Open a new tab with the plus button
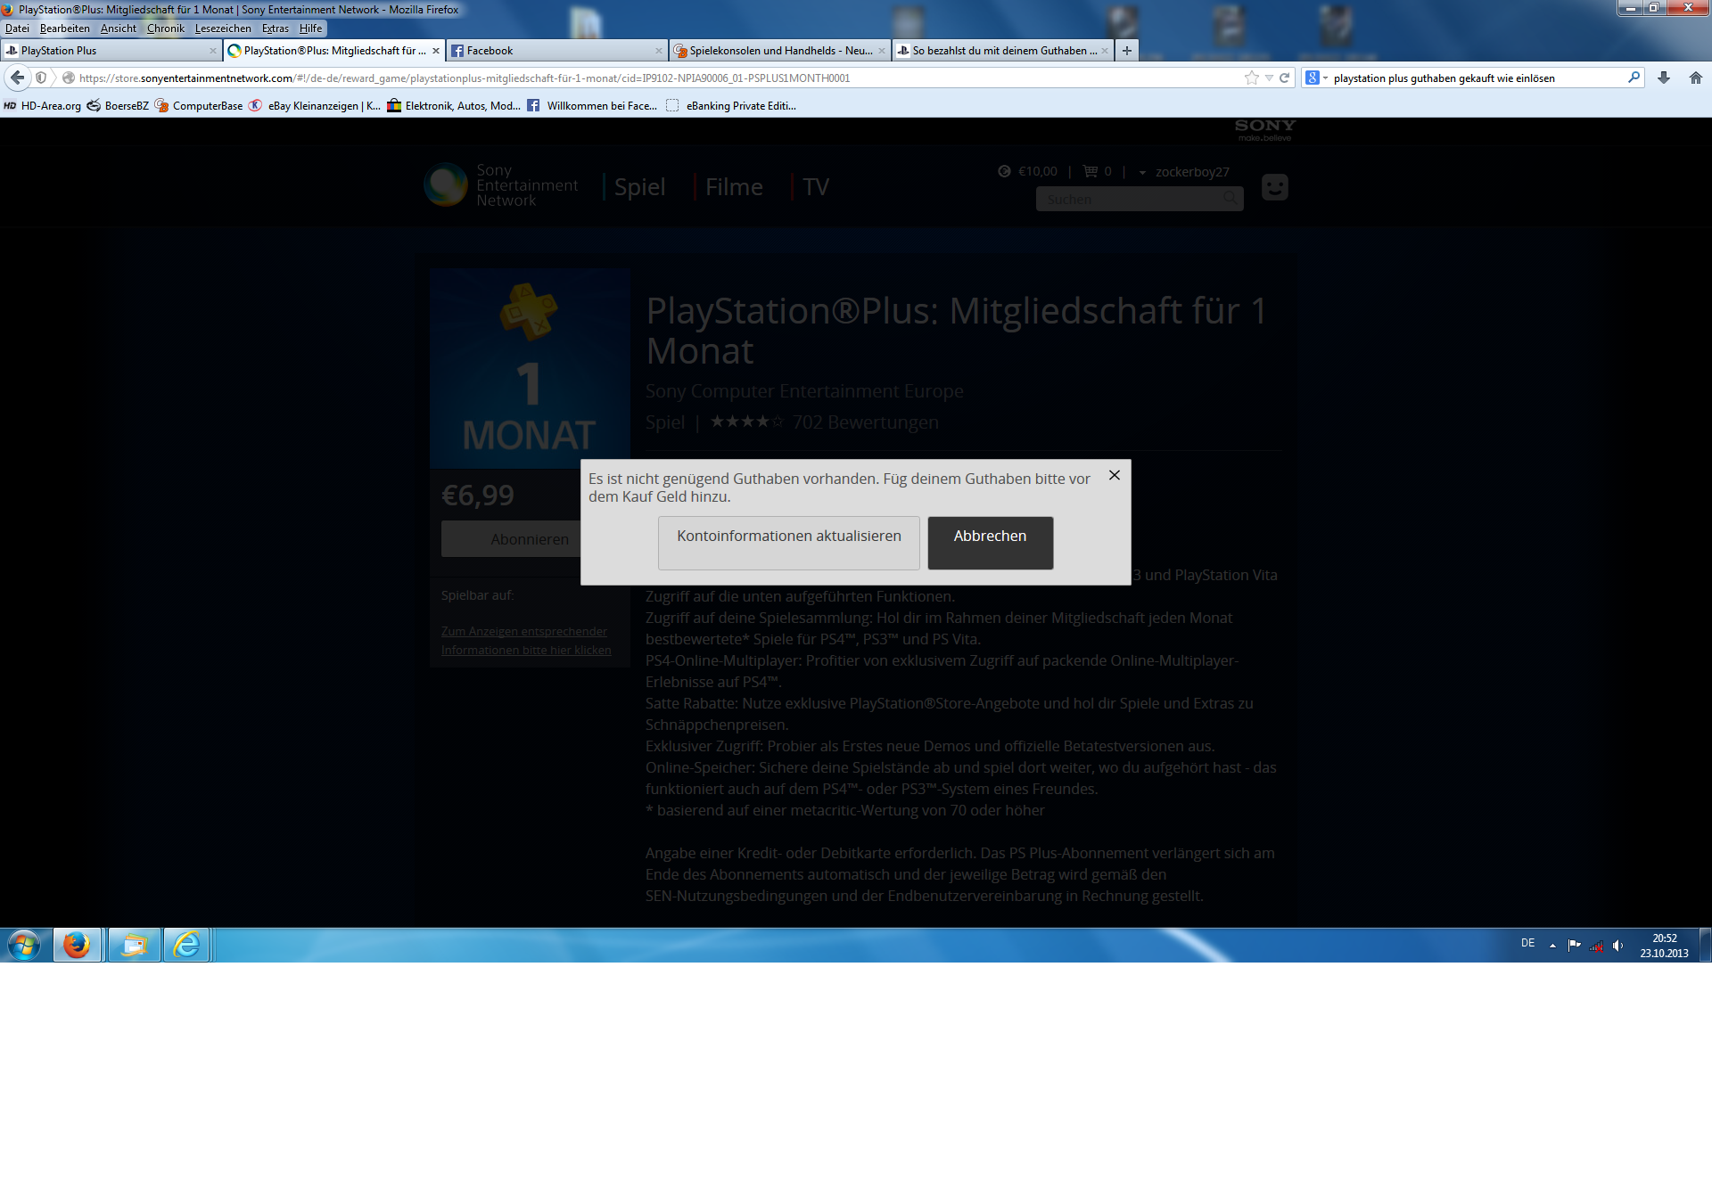 coord(1127,51)
